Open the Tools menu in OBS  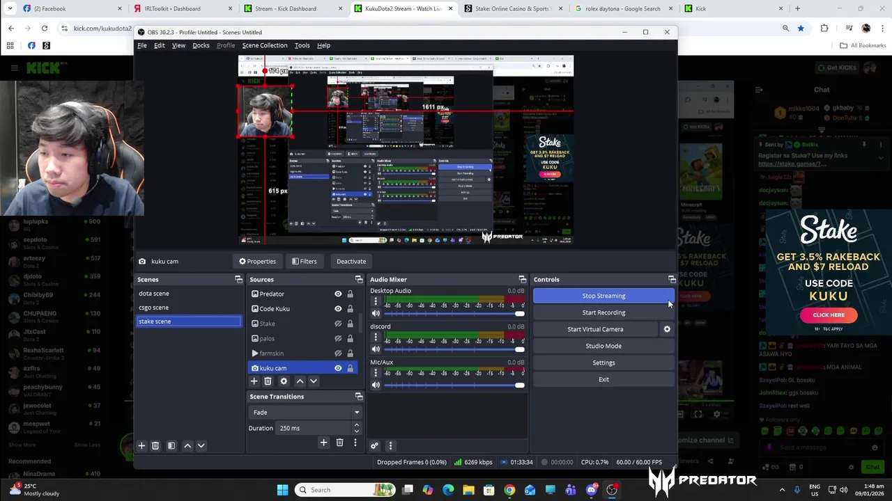click(302, 45)
